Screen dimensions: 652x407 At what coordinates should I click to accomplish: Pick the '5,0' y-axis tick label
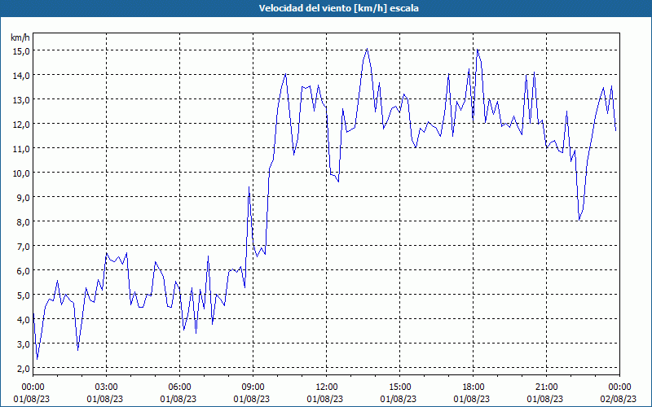pos(23,295)
